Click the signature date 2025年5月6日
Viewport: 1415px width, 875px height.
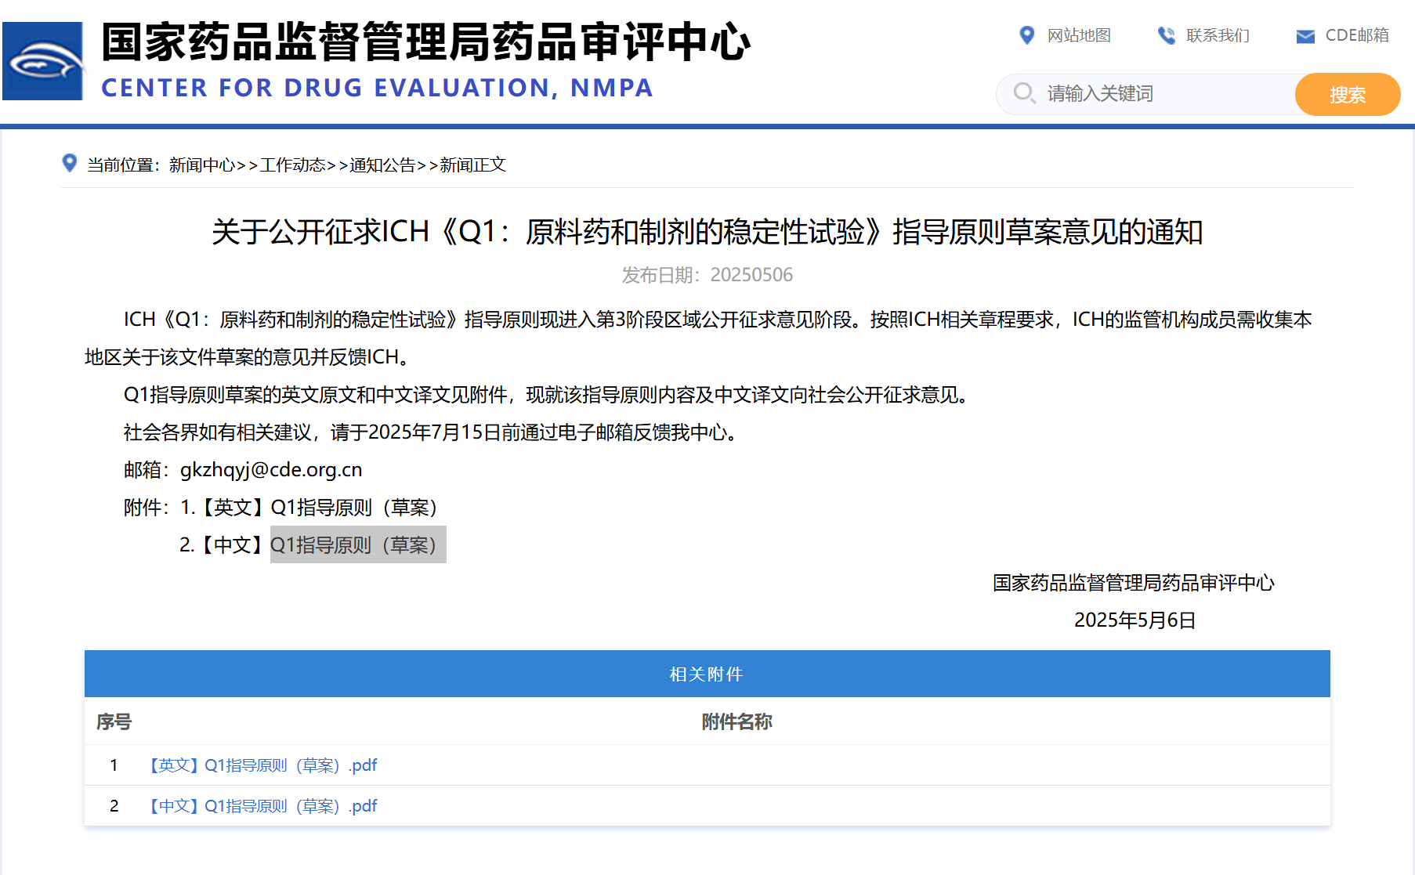click(1135, 620)
